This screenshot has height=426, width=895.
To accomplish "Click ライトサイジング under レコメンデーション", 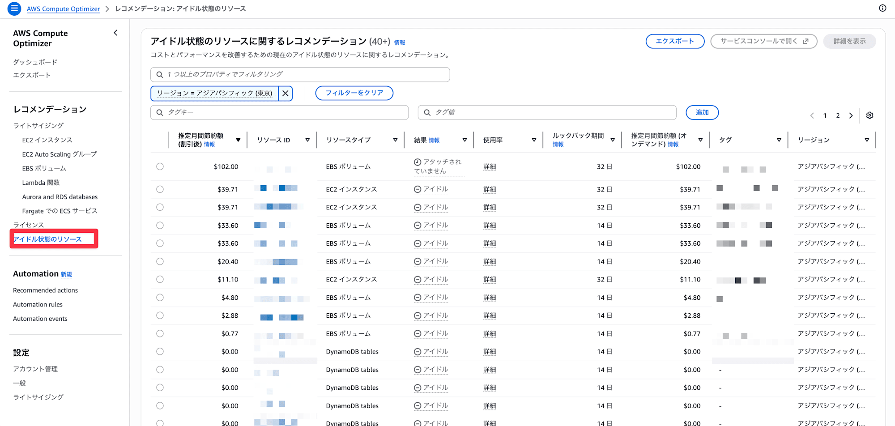I will 38,125.
